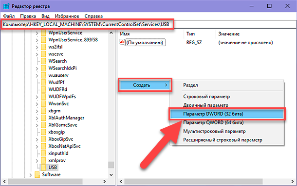The height and width of the screenshot is (186, 297).
Task: Click the tree pane vertical scrollbar thumb
Action: tap(111, 165)
